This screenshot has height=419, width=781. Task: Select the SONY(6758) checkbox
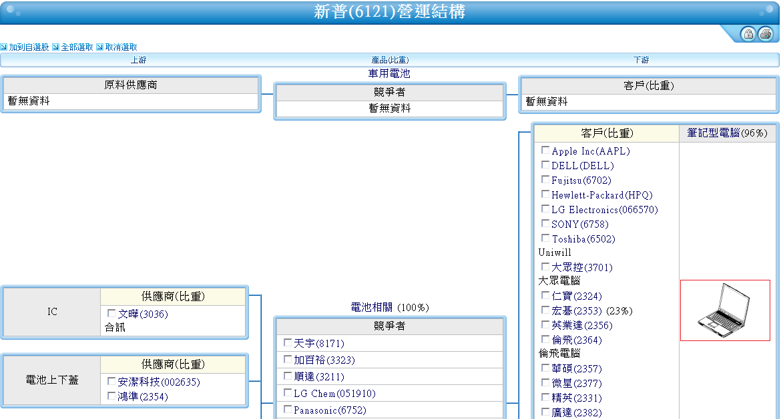545,223
